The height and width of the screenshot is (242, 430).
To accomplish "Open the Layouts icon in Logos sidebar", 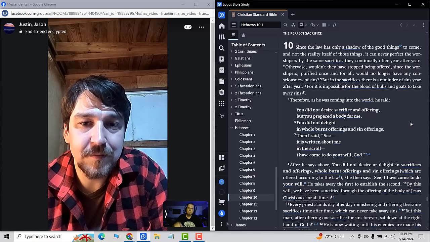I will (x=222, y=158).
